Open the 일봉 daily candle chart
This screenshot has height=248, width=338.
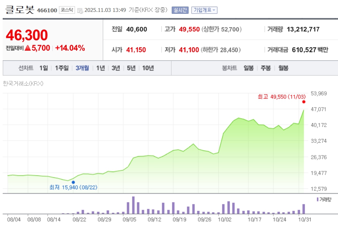248,68
